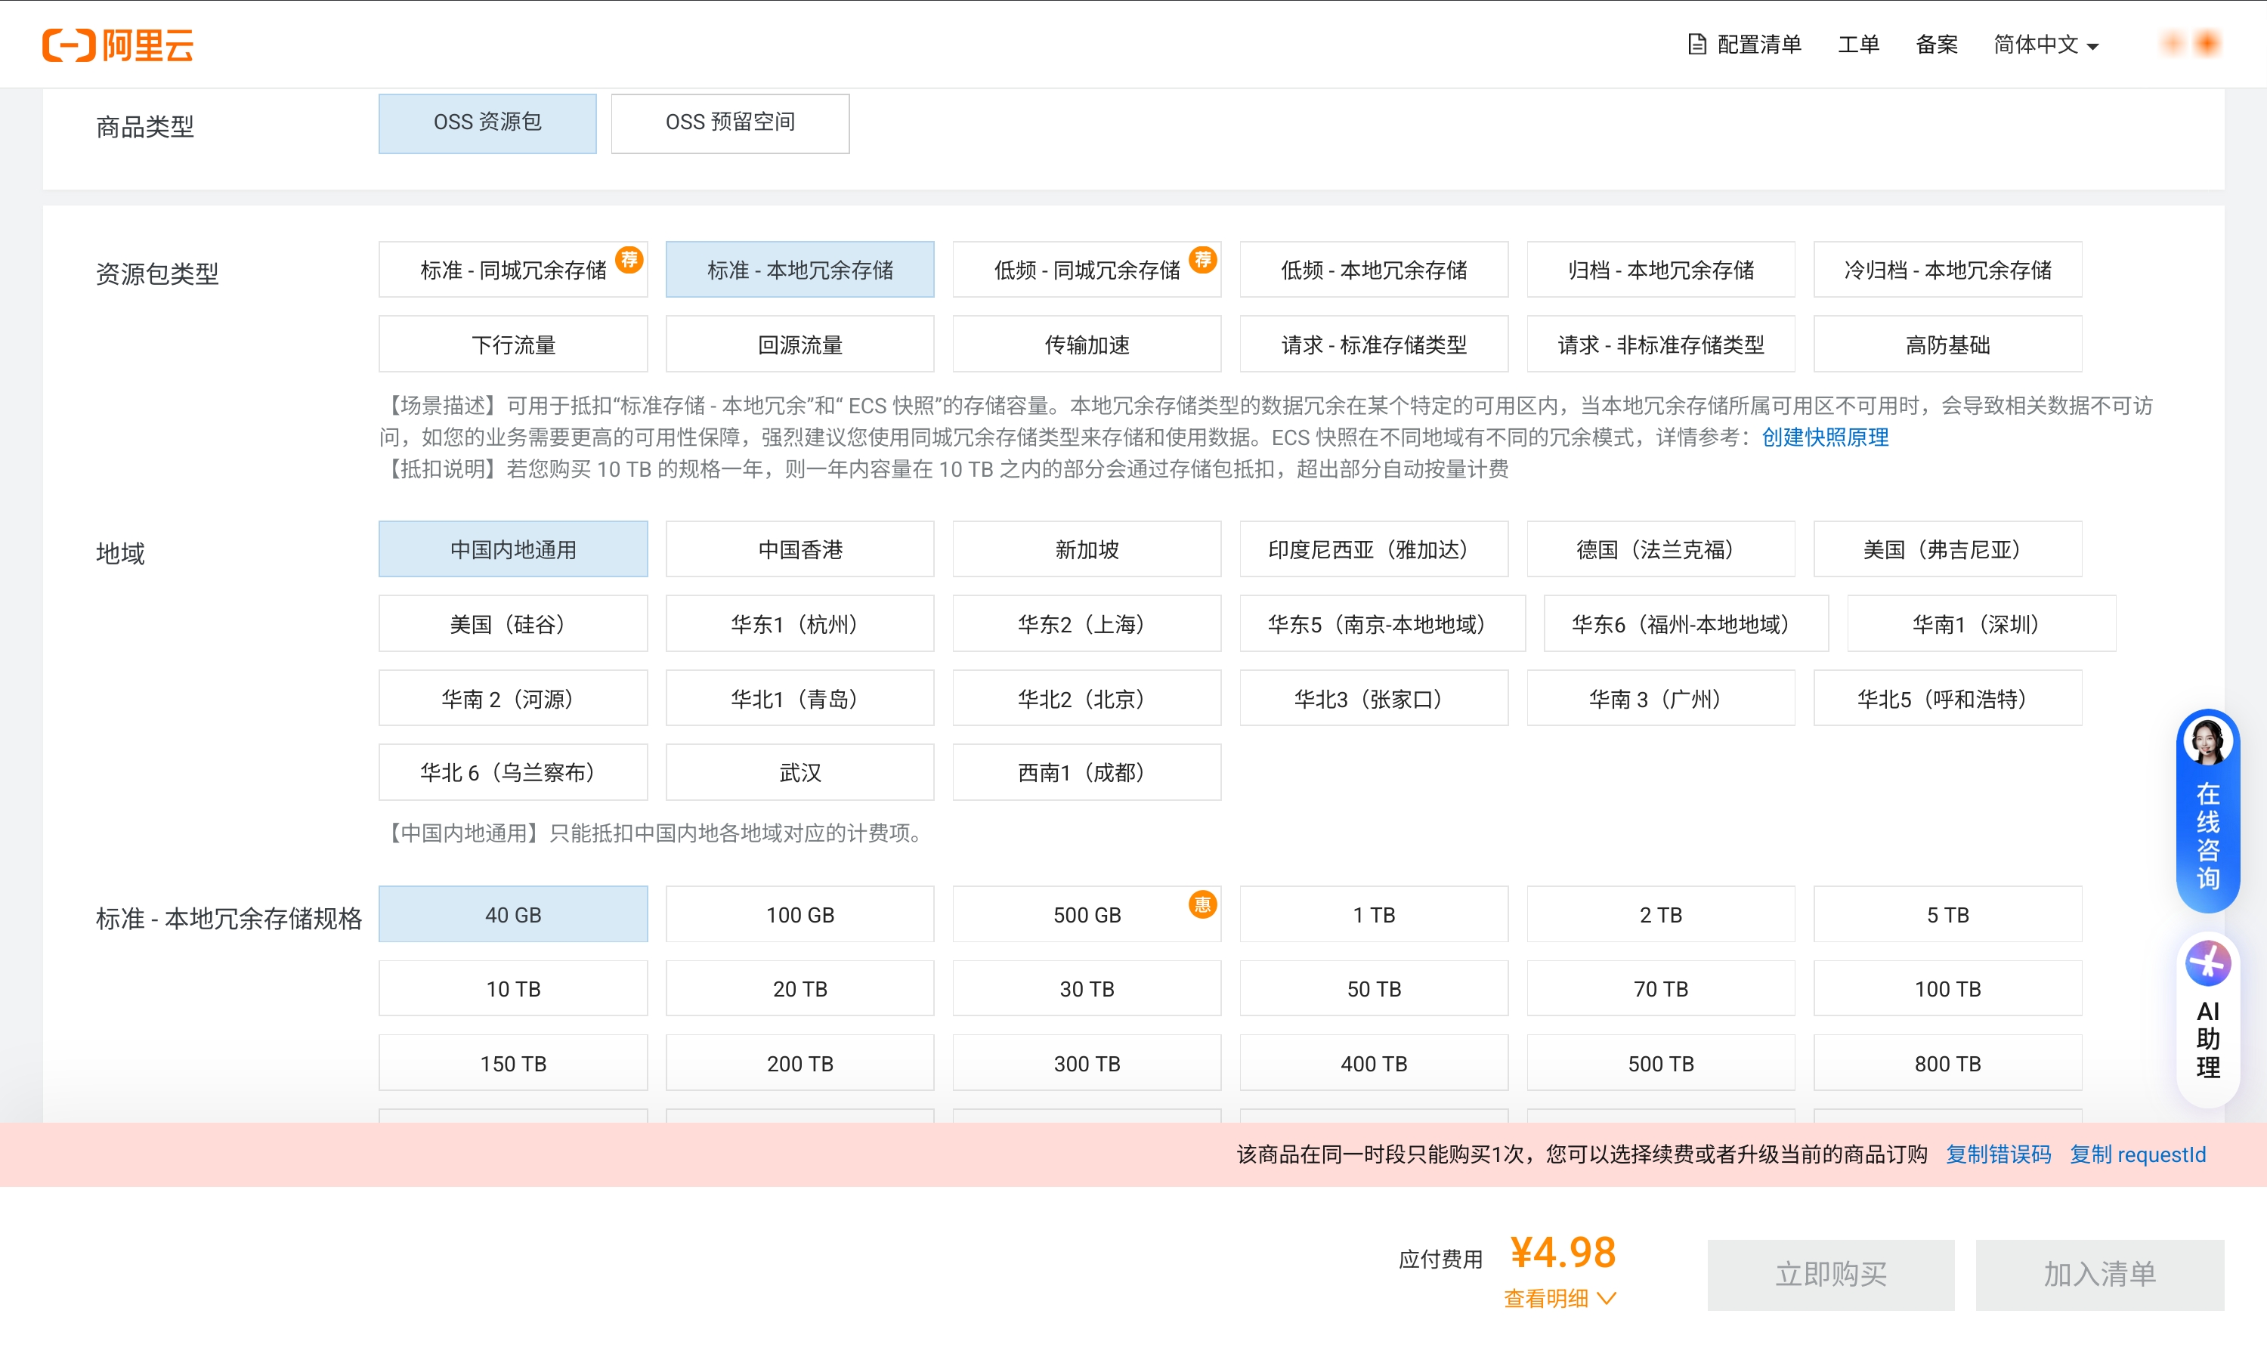The width and height of the screenshot is (2267, 1363).
Task: Select region 华北2（北京）
Action: tap(1087, 698)
